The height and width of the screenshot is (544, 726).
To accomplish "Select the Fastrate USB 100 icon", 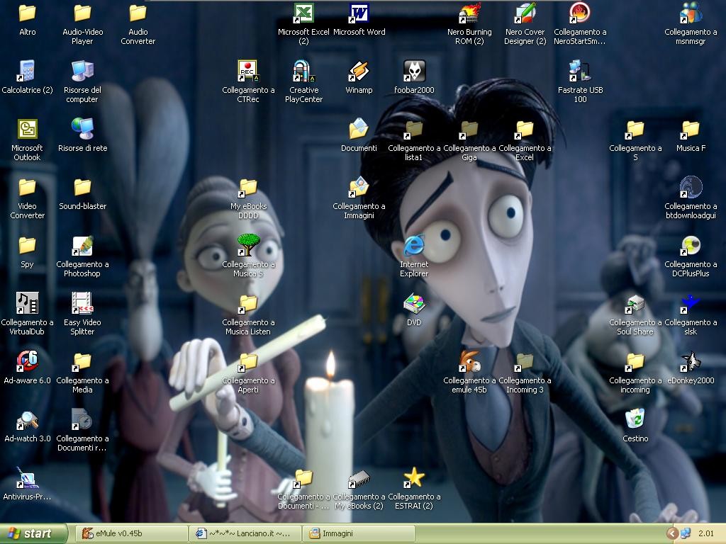I will point(580,72).
